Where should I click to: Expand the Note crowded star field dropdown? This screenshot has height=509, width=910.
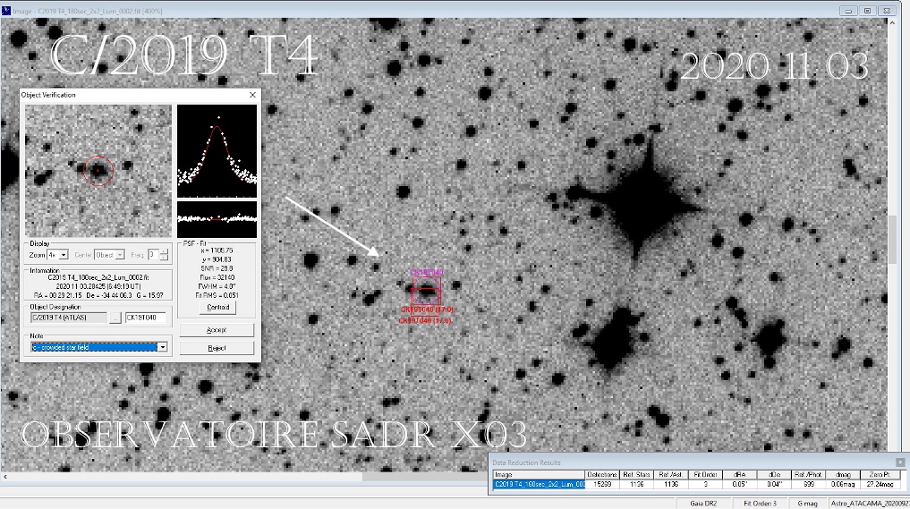coord(163,347)
